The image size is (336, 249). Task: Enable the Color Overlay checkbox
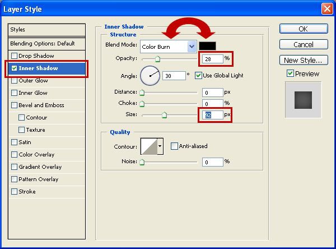[14, 155]
